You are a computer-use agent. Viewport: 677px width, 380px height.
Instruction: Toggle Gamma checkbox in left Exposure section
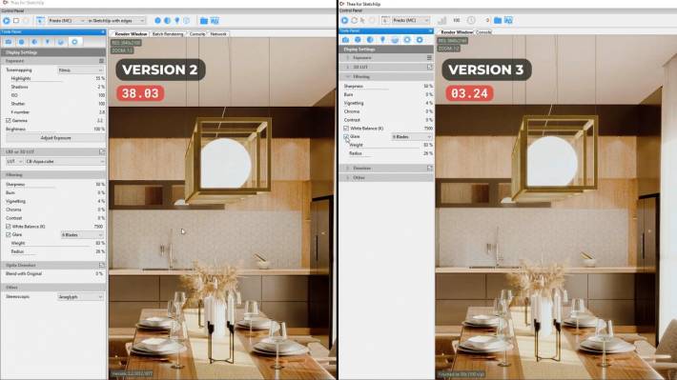pos(9,121)
